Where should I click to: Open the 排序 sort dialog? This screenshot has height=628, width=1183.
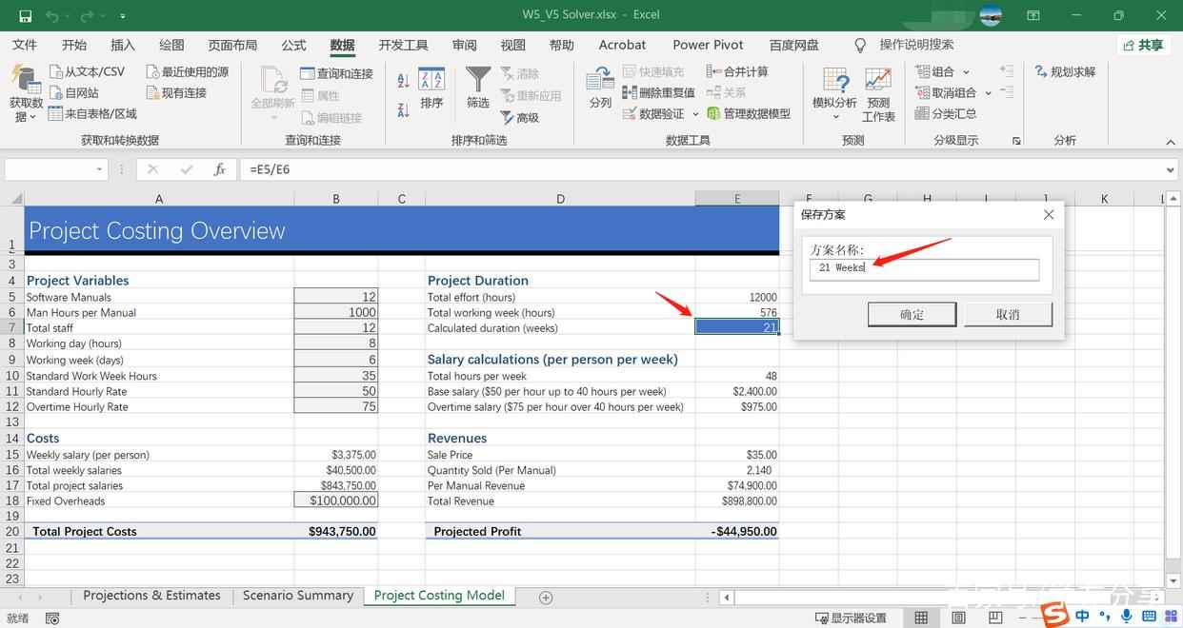[431, 88]
